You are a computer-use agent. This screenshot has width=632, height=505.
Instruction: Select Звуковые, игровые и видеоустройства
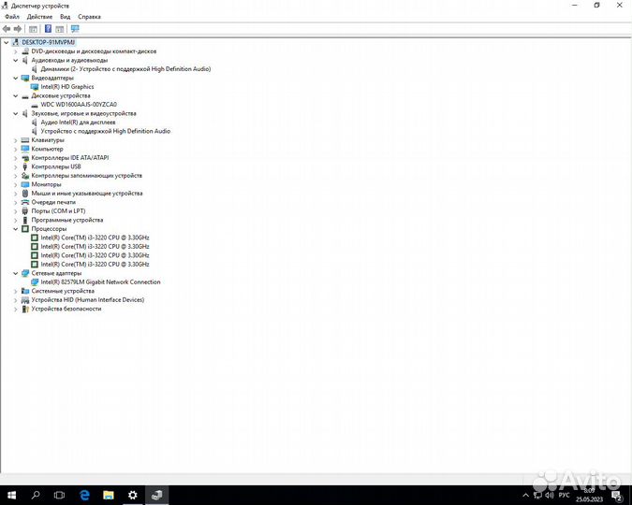coord(84,113)
